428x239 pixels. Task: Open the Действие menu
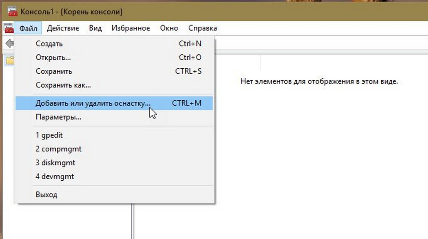pos(63,28)
